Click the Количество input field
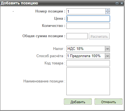 [88, 26]
